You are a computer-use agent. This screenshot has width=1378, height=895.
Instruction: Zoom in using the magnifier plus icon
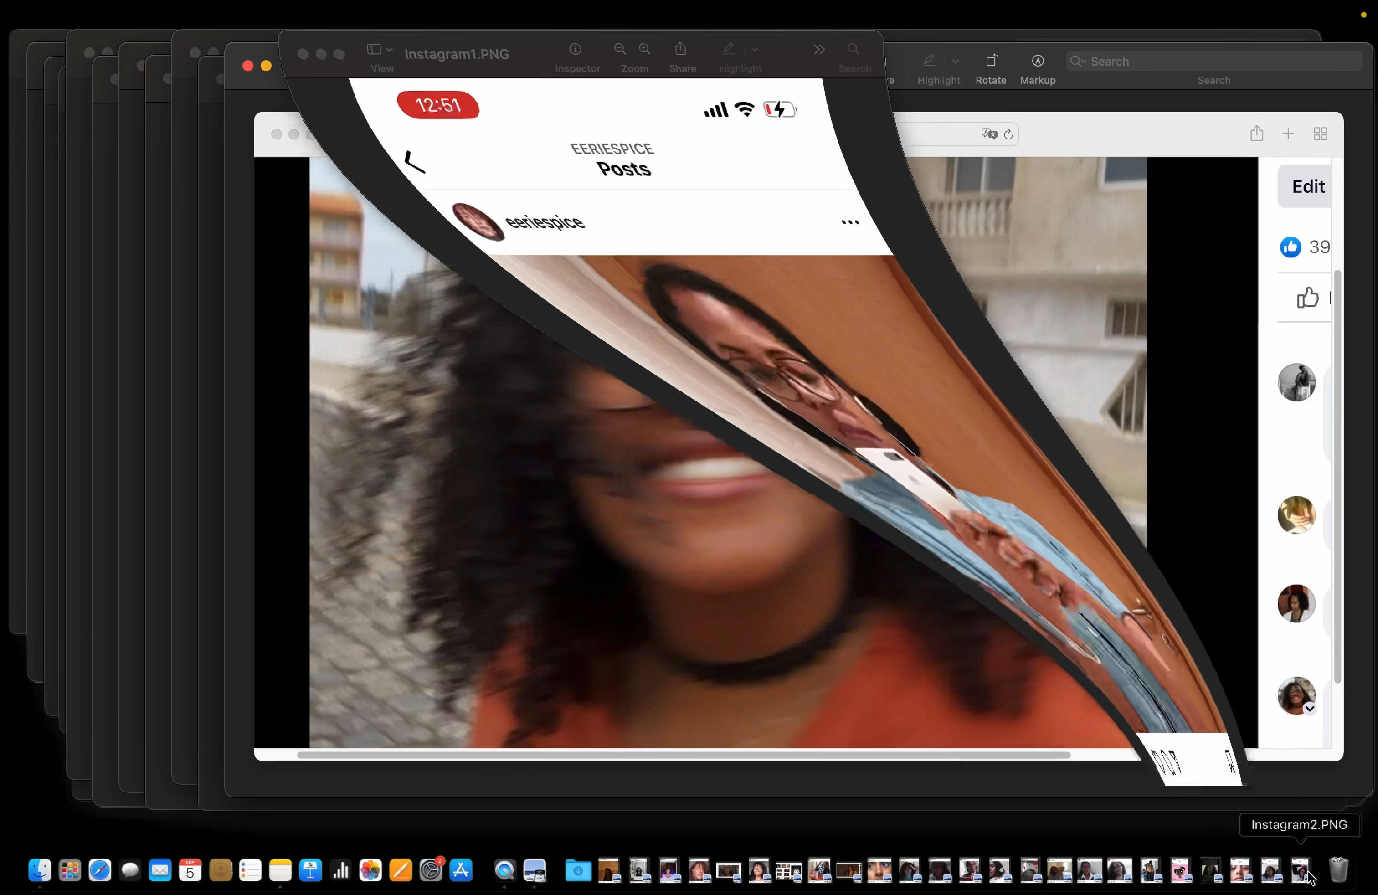click(644, 49)
